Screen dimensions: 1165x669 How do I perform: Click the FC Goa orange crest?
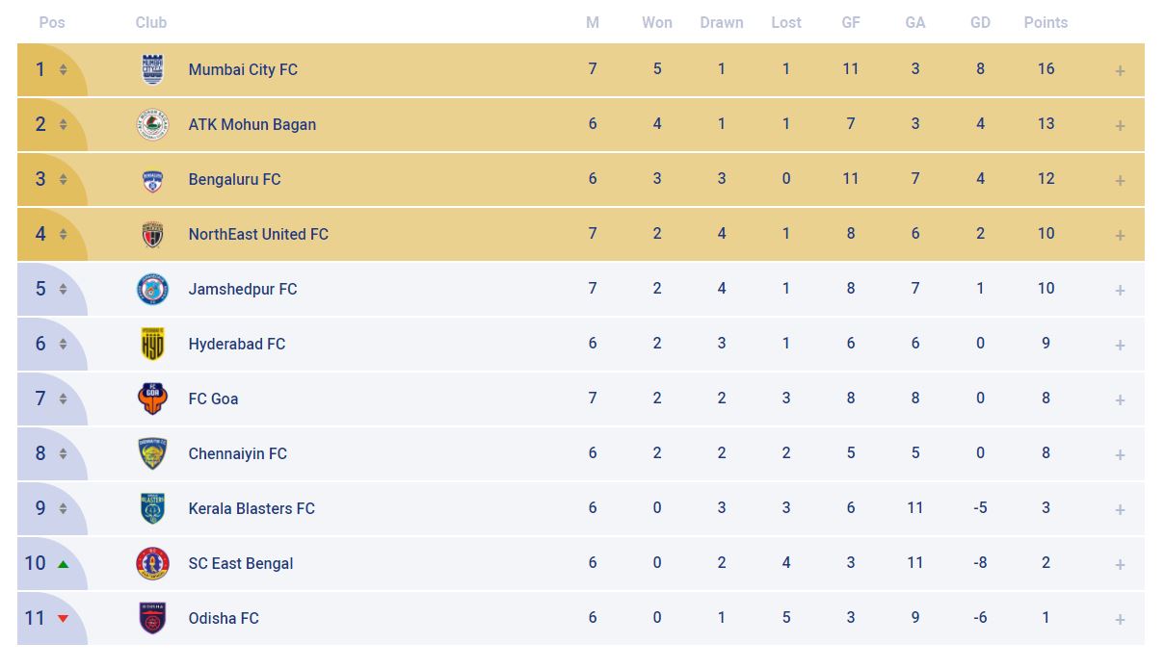[152, 399]
